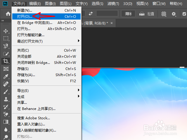Select the Brush tool
187x140 pixels.
coord(6,92)
